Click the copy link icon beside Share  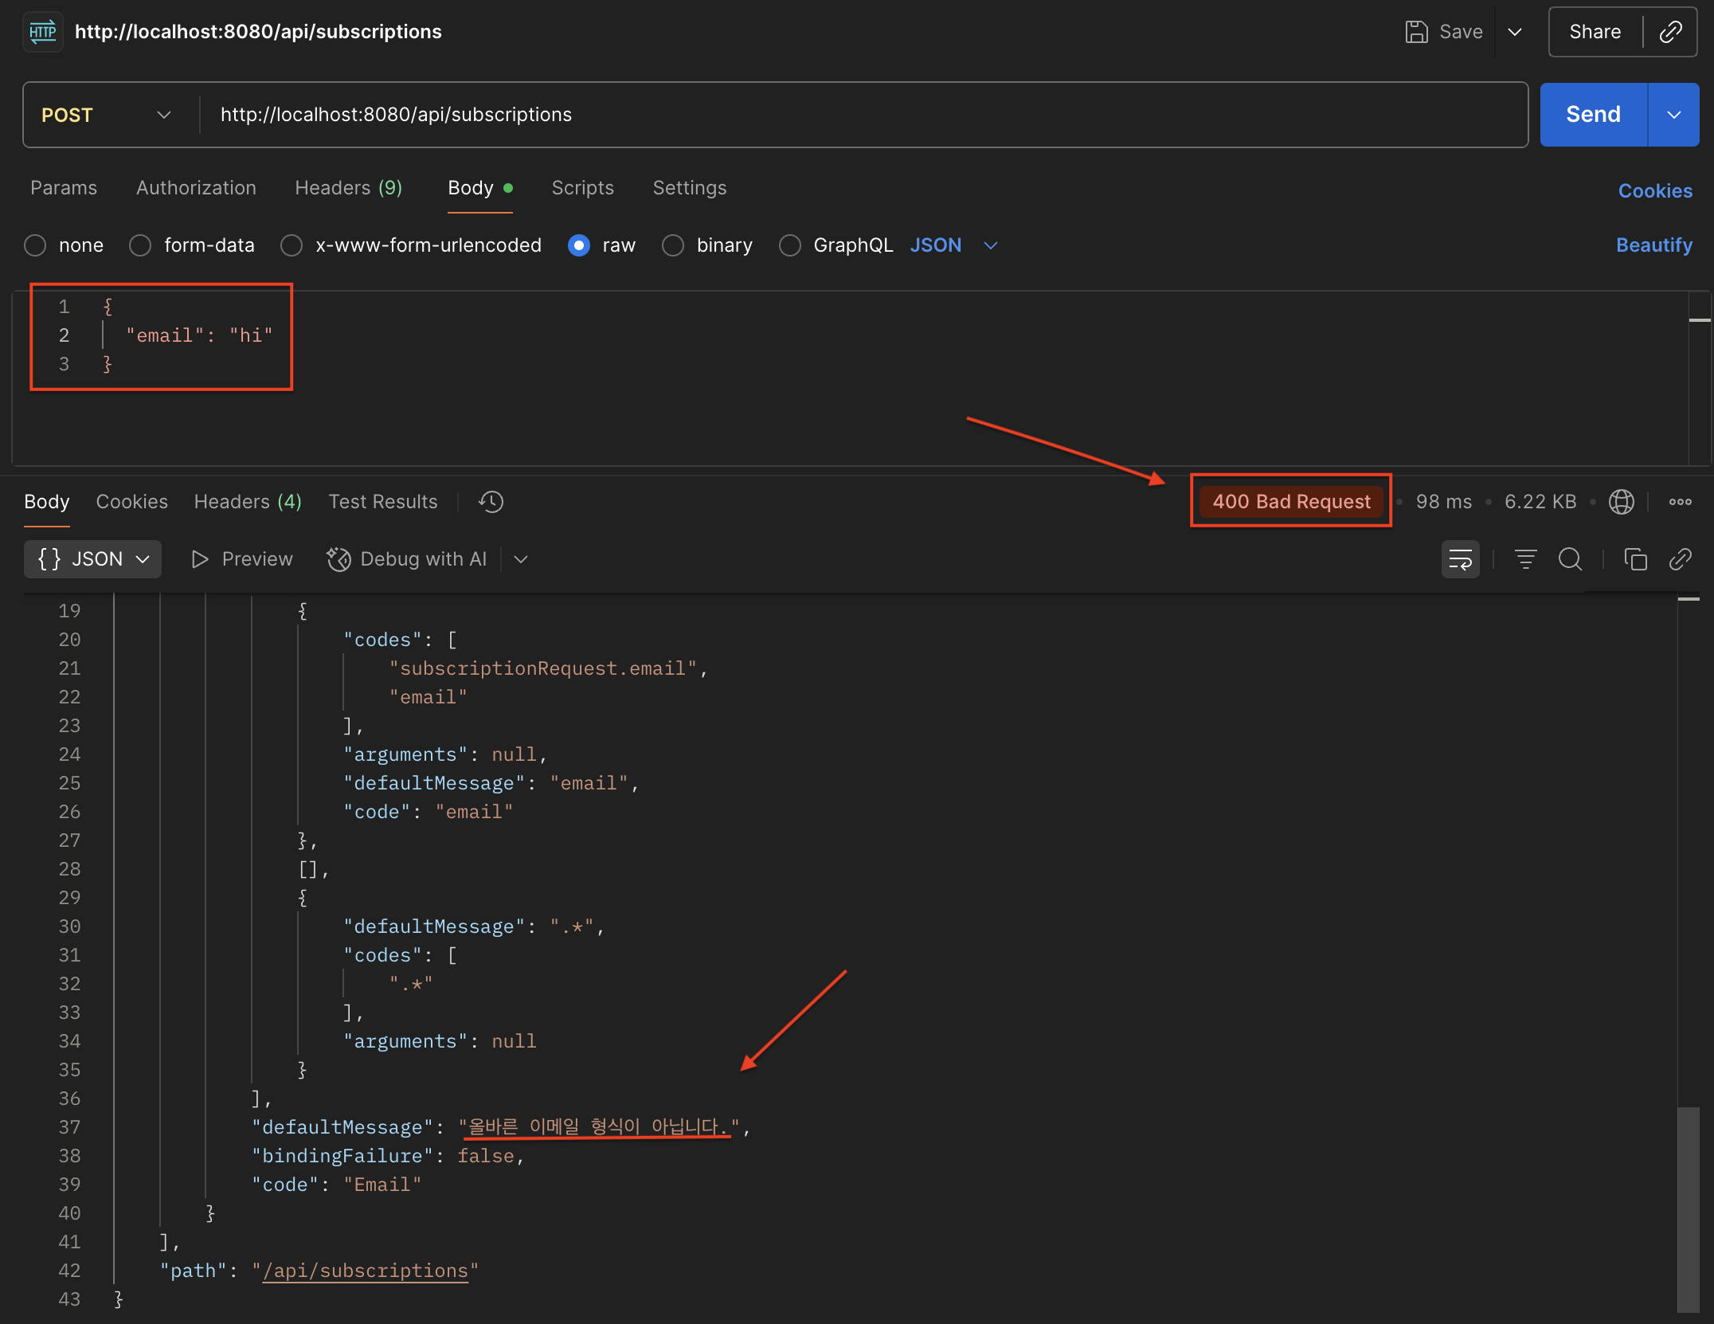tap(1670, 32)
